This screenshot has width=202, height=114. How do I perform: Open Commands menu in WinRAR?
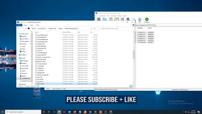click(x=102, y=16)
